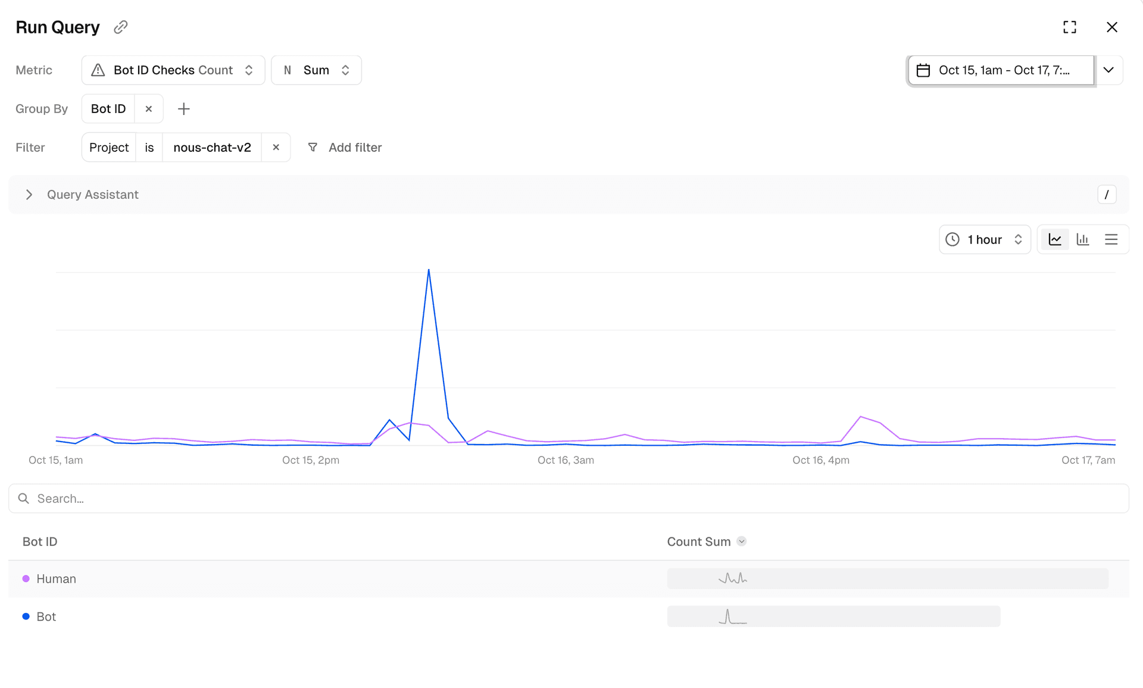The width and height of the screenshot is (1143, 688).
Task: Expand the Query Assistant section
Action: click(29, 195)
